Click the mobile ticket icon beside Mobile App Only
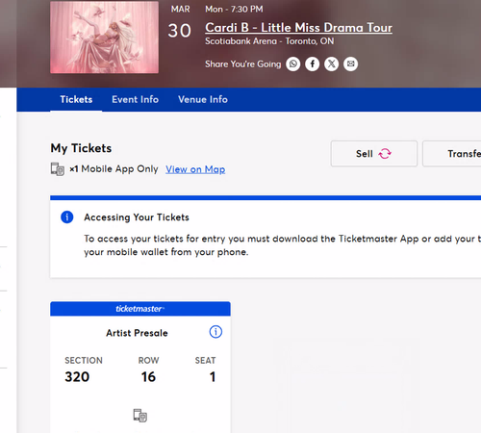The height and width of the screenshot is (433, 481). [x=58, y=169]
